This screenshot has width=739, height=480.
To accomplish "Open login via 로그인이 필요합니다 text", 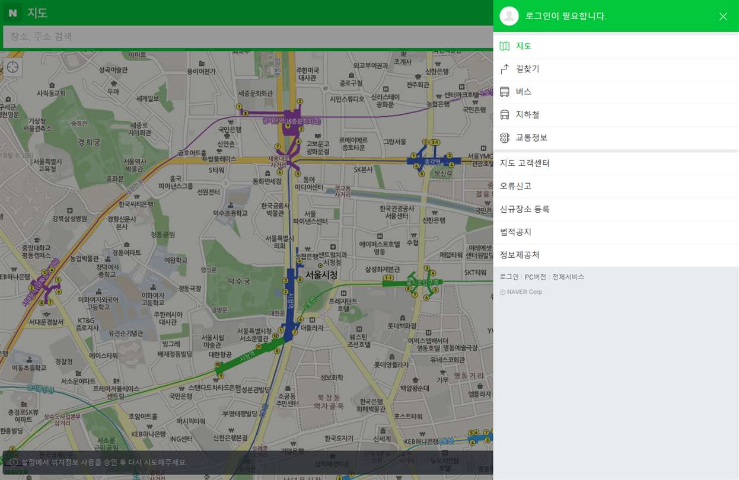I will [x=566, y=16].
